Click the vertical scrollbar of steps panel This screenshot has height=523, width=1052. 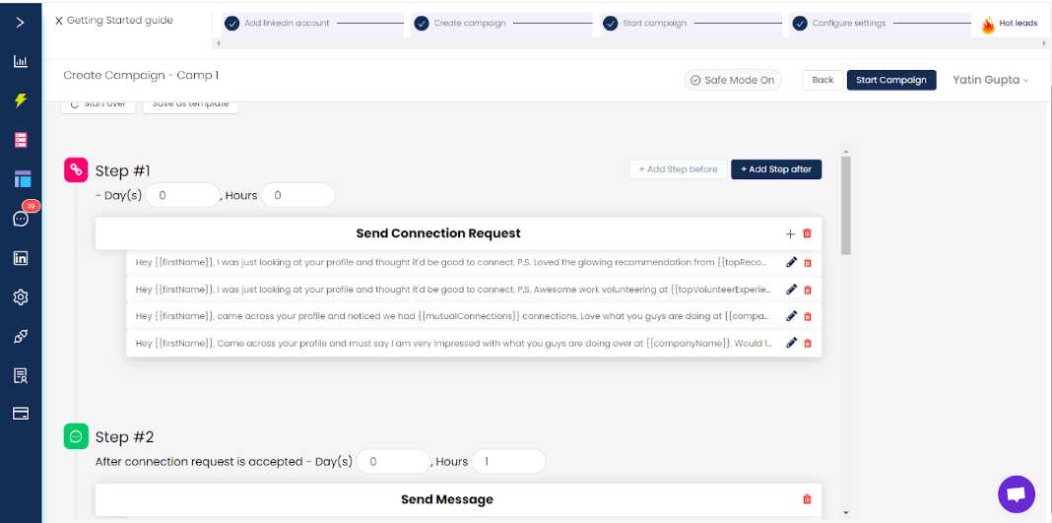click(x=845, y=205)
